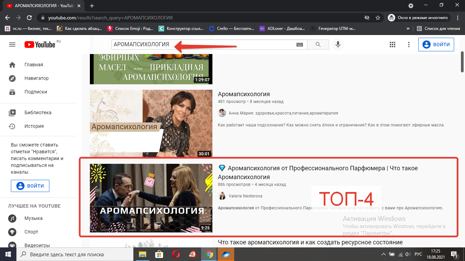Viewport: 465px width, 261px height.
Task: Open Библиотека in the sidebar
Action: tap(38, 112)
